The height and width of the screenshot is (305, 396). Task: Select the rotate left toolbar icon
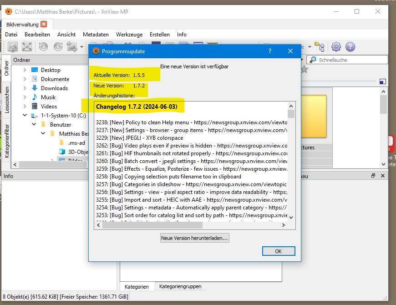pos(42,46)
